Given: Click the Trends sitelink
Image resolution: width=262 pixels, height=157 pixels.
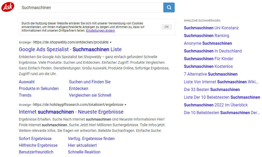Looking at the screenshot, I should (x=25, y=95).
